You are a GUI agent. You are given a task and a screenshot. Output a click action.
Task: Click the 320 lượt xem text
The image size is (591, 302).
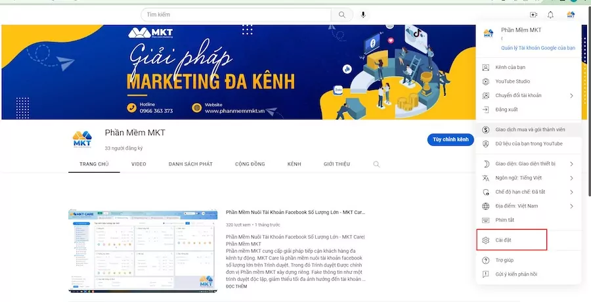click(238, 225)
